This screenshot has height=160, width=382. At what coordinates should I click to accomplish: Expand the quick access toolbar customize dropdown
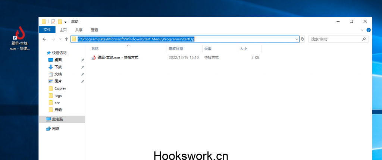click(65, 22)
